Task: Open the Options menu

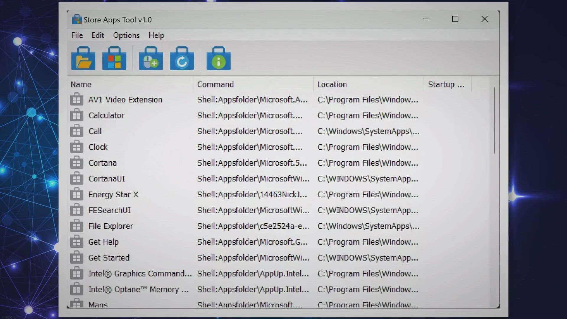Action: point(126,35)
